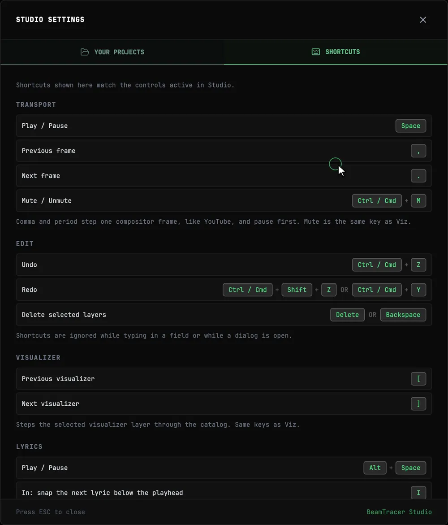Click the EDIT section heading
This screenshot has height=525, width=448.
(25, 244)
